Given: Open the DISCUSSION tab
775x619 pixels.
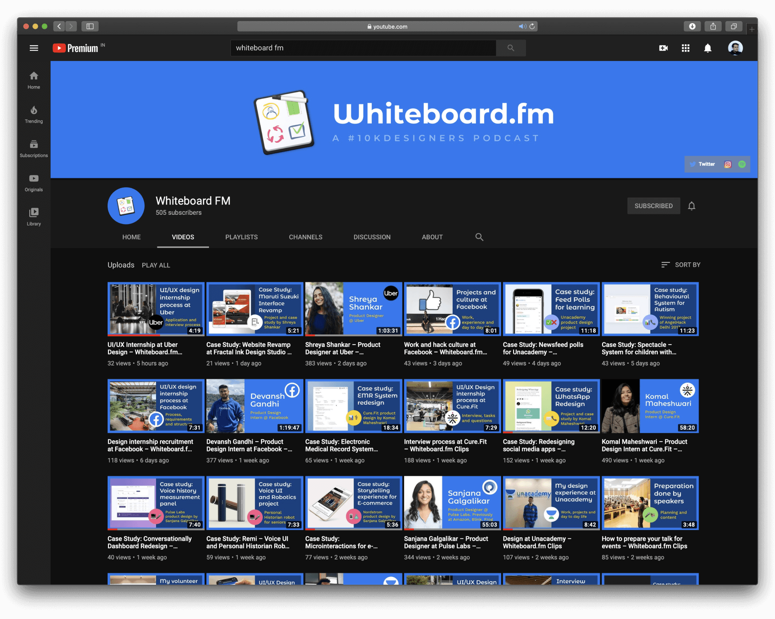Looking at the screenshot, I should (x=372, y=237).
